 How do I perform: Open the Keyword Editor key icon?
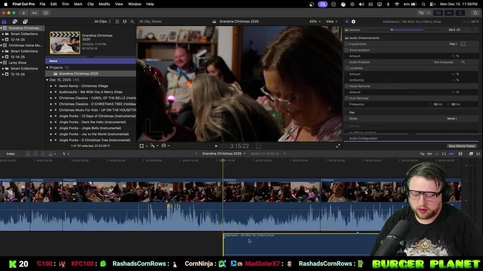[34, 13]
